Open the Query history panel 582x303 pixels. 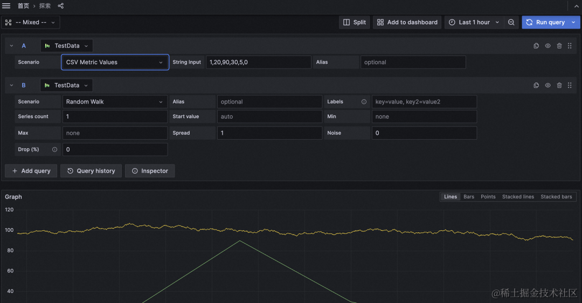coord(91,171)
